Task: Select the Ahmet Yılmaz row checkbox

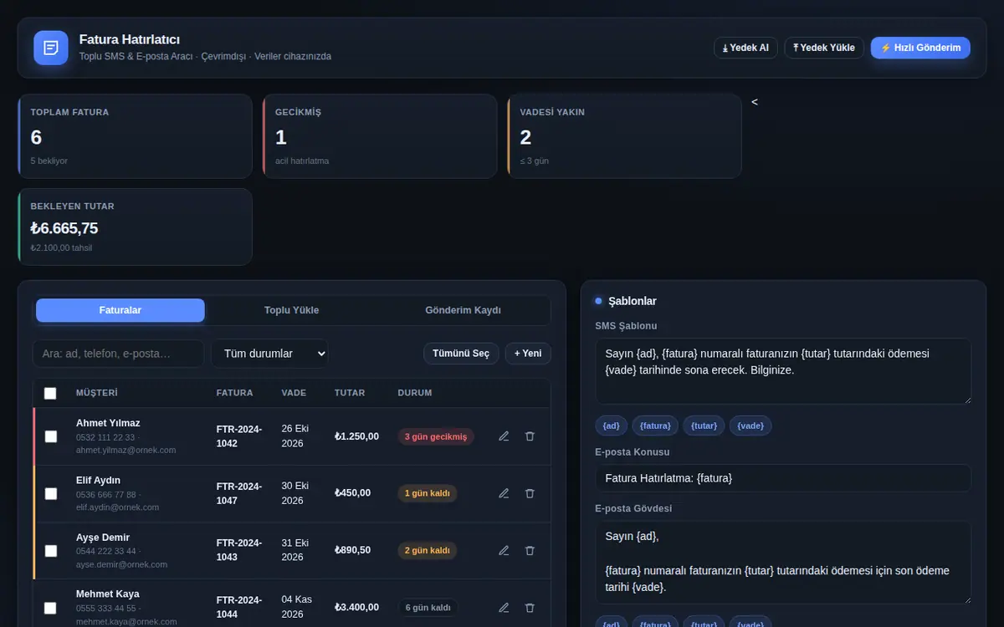Action: (51, 436)
